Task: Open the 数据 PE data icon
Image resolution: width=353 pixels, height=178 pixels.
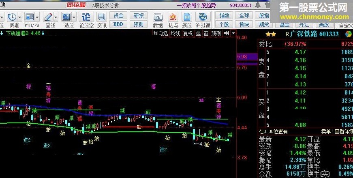Action: (158, 17)
